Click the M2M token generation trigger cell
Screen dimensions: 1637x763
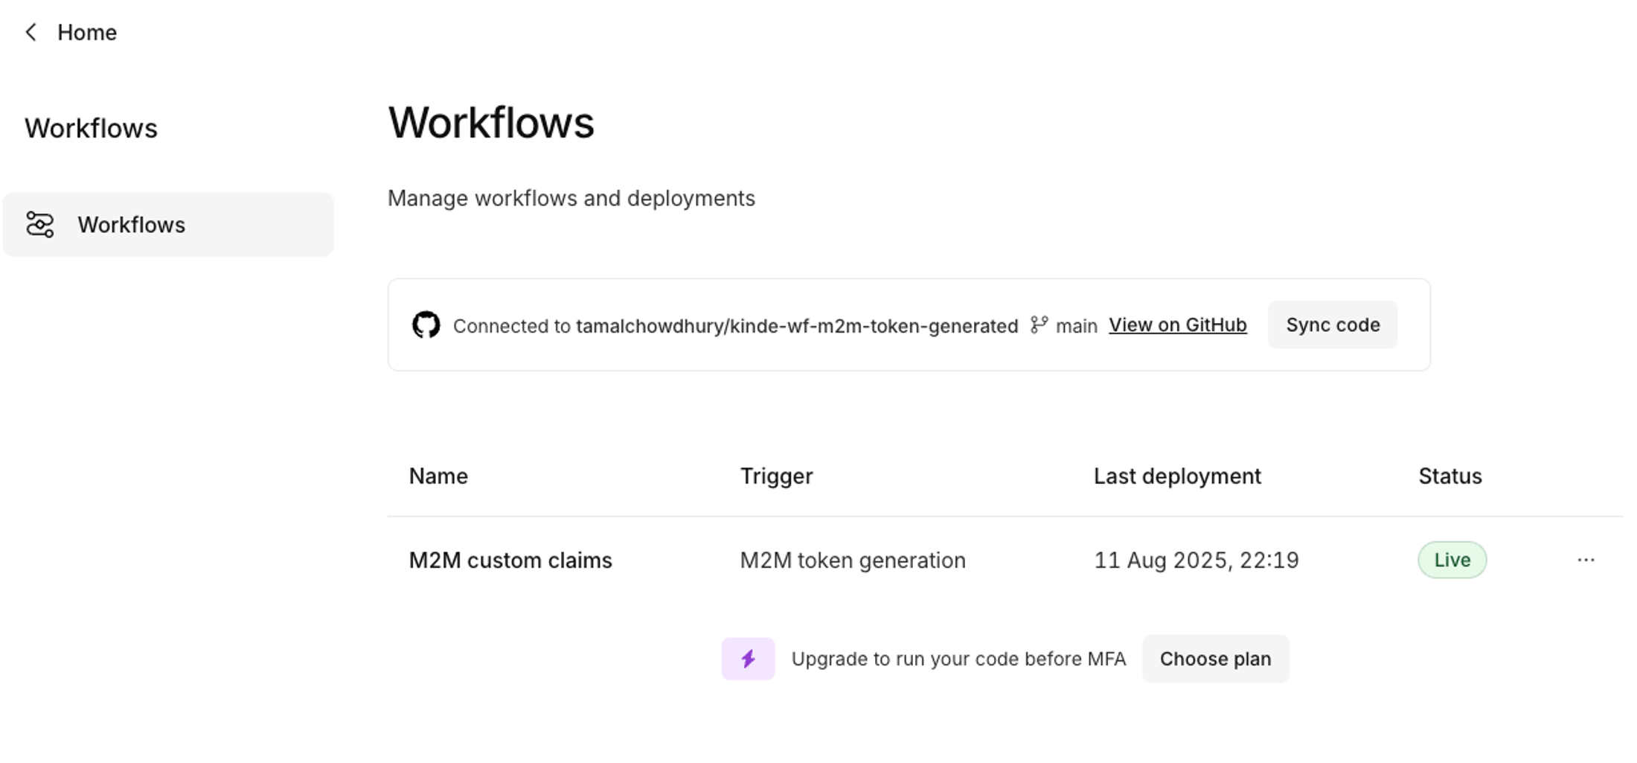click(852, 560)
